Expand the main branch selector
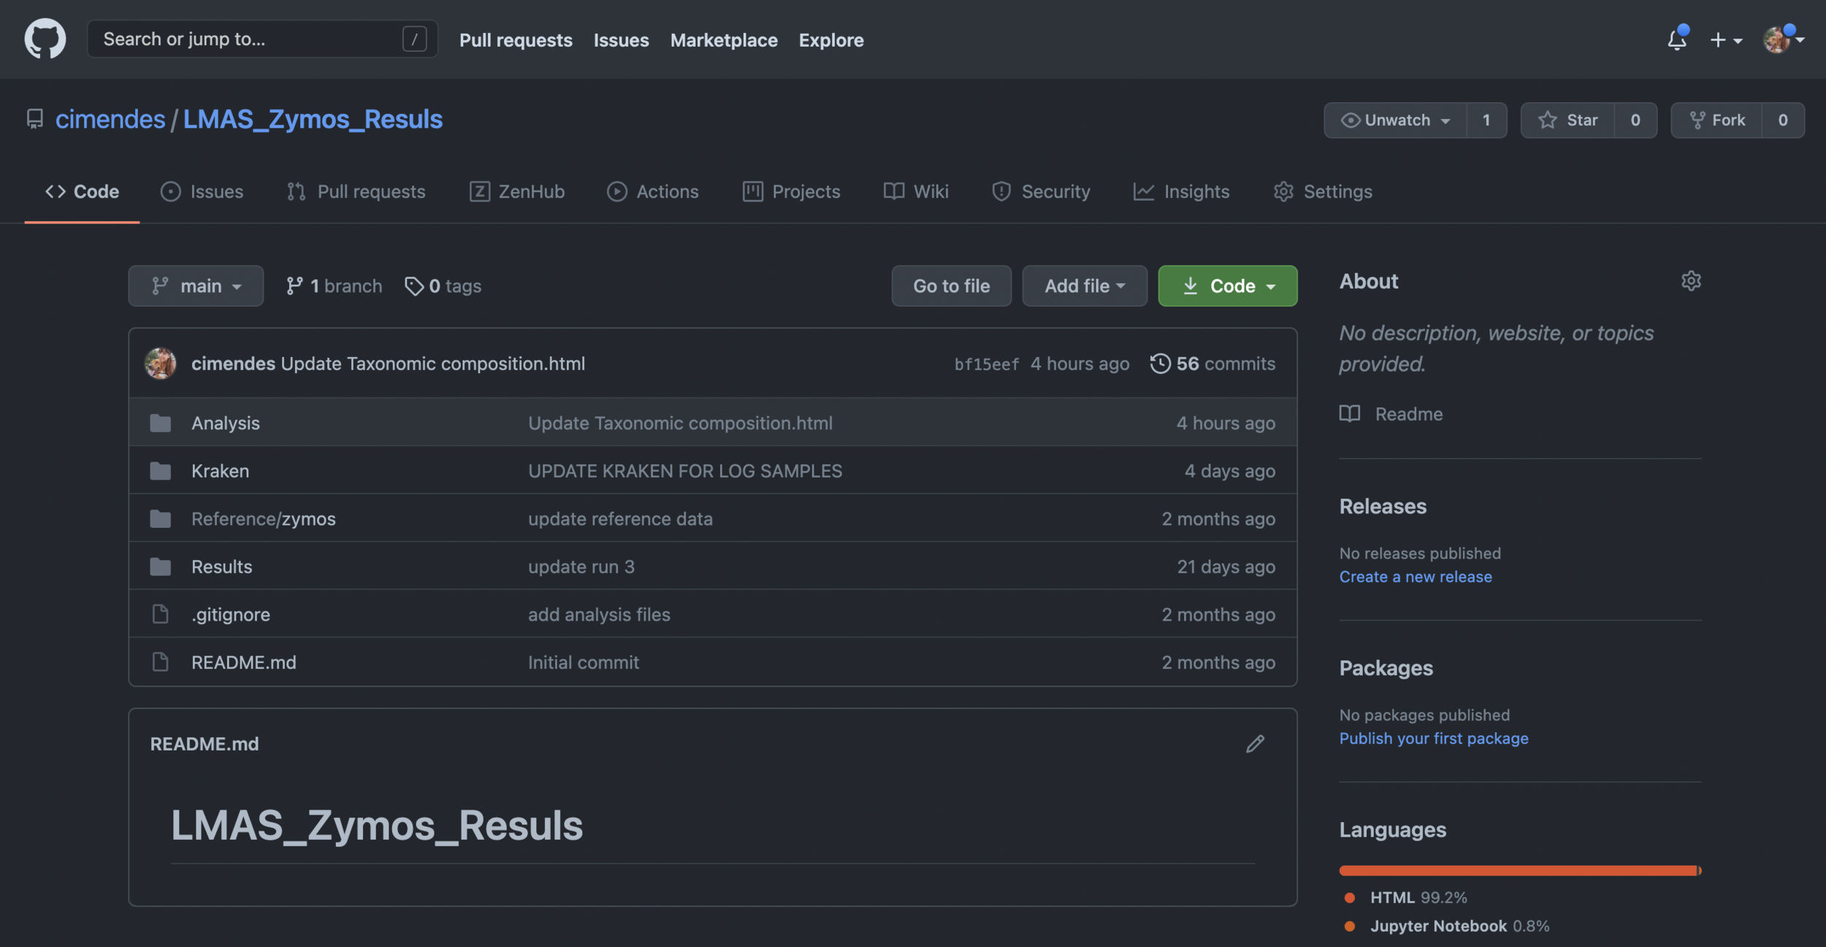This screenshot has width=1826, height=947. point(196,286)
